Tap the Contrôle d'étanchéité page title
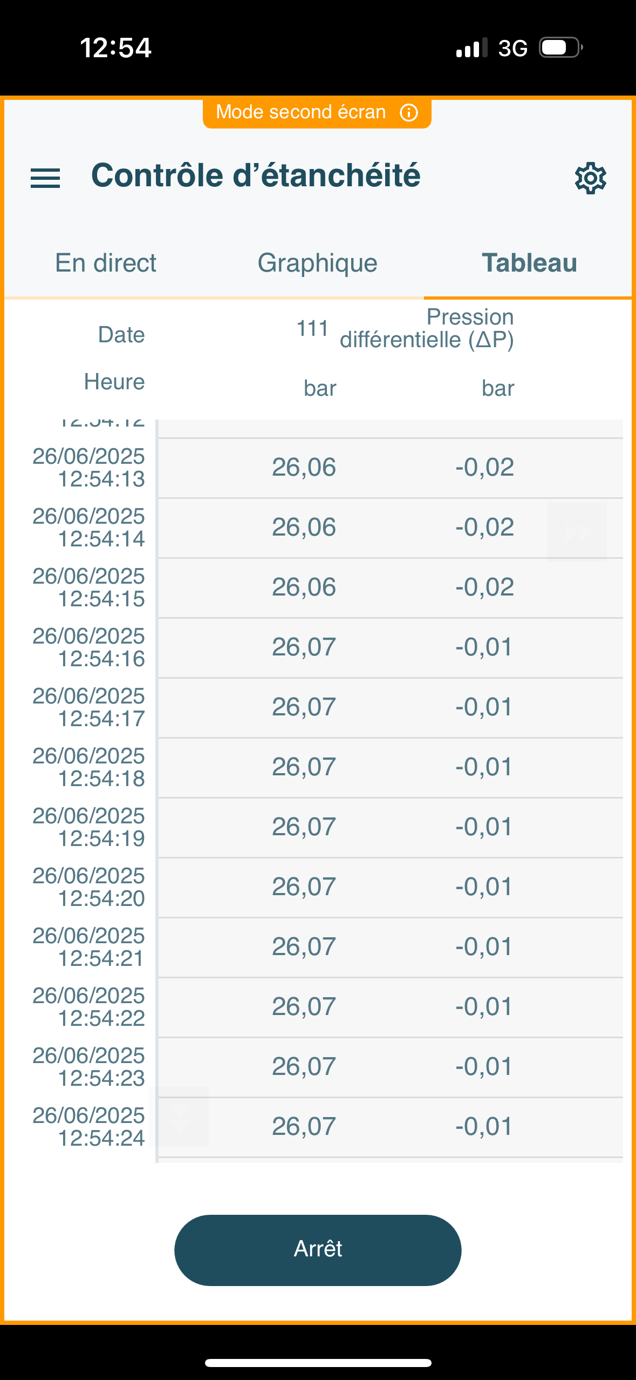The height and width of the screenshot is (1380, 636). click(256, 175)
